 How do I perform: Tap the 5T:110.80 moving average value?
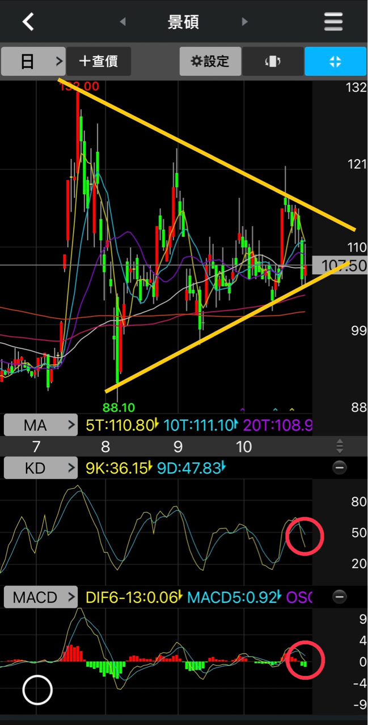(120, 425)
